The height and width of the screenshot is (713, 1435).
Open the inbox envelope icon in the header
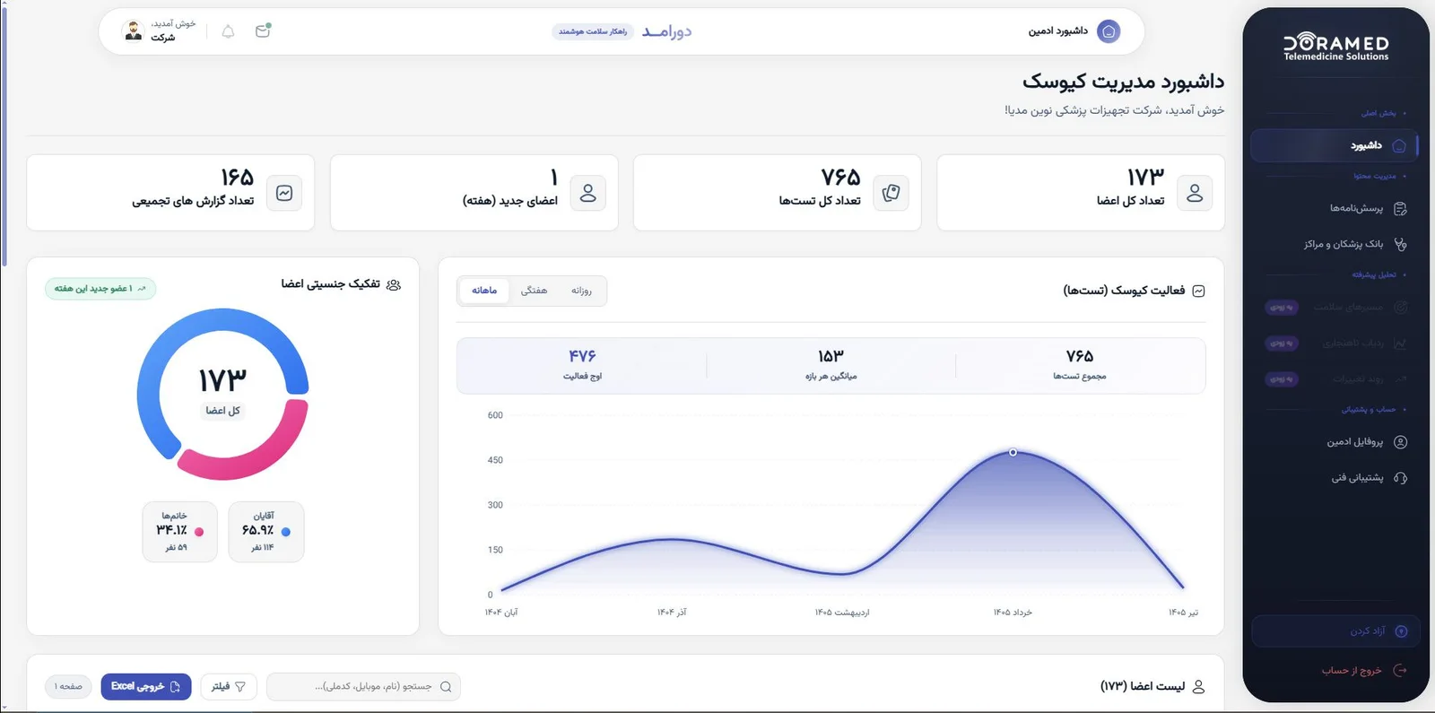263,31
